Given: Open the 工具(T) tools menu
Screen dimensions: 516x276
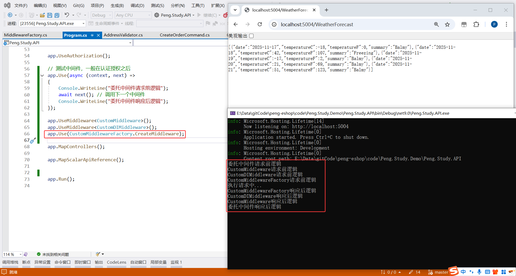Looking at the screenshot, I should (x=198, y=5).
